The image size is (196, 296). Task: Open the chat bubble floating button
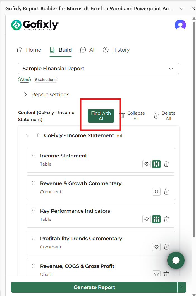176,260
